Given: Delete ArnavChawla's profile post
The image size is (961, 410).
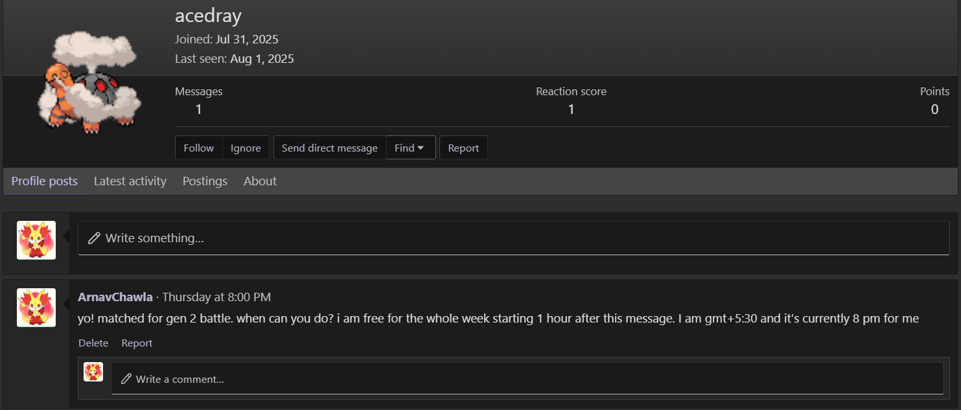Looking at the screenshot, I should tap(93, 343).
